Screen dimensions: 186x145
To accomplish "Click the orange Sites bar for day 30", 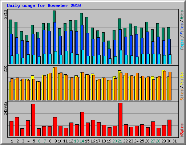I will [x=170, y=86].
